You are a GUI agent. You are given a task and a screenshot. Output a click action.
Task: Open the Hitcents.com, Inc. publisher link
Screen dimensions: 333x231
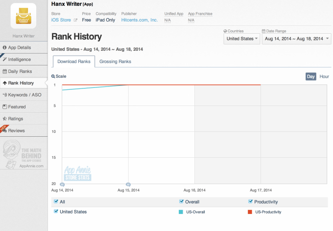(139, 20)
